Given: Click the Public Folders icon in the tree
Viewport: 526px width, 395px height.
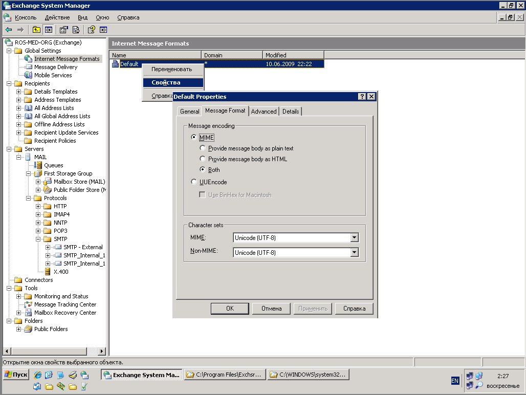Looking at the screenshot, I should click(29, 329).
